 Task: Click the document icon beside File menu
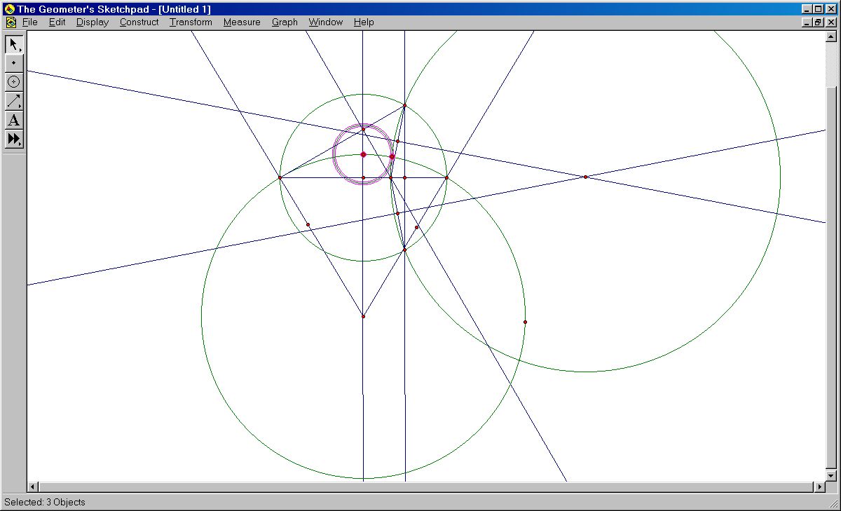(11, 22)
